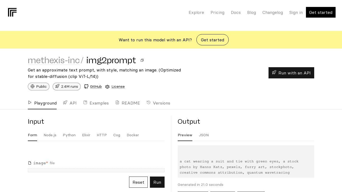Click Sign in
Viewport: 342px width, 192px height.
(x=296, y=13)
